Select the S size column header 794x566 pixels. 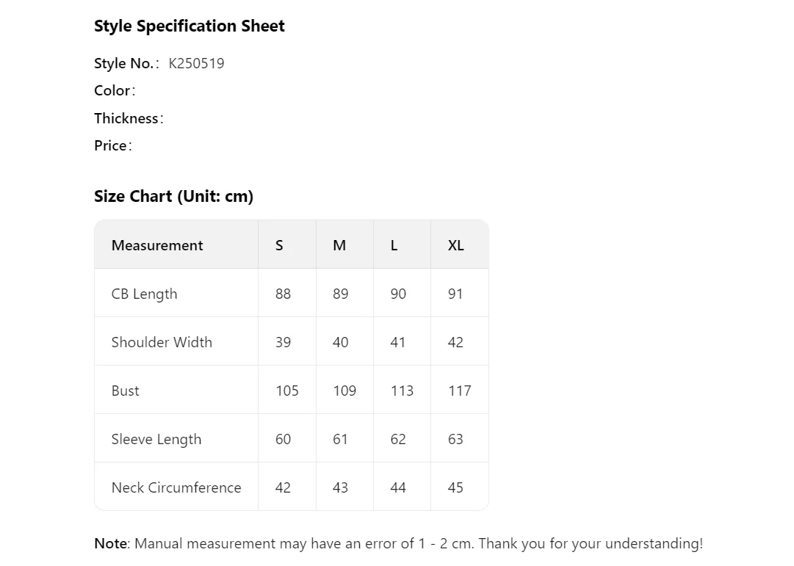click(x=279, y=246)
